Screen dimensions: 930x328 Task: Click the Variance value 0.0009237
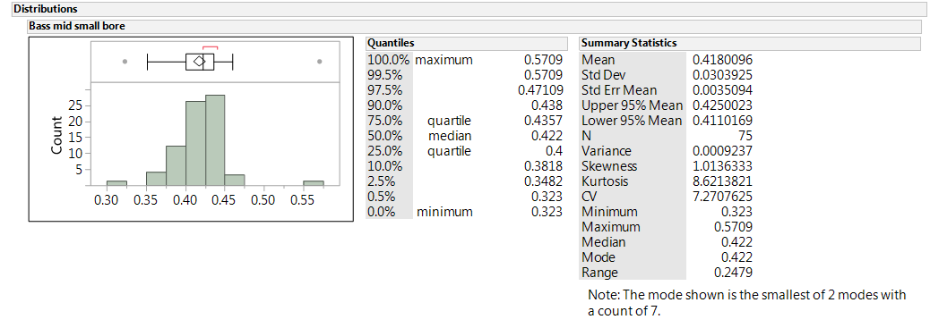coord(722,151)
